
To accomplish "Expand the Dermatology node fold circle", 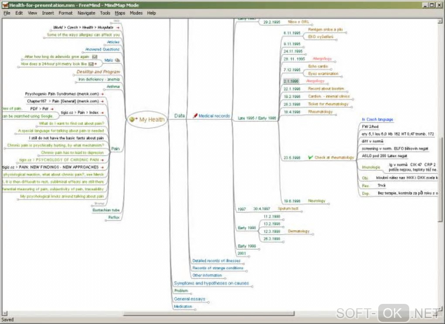I will click(313, 234).
